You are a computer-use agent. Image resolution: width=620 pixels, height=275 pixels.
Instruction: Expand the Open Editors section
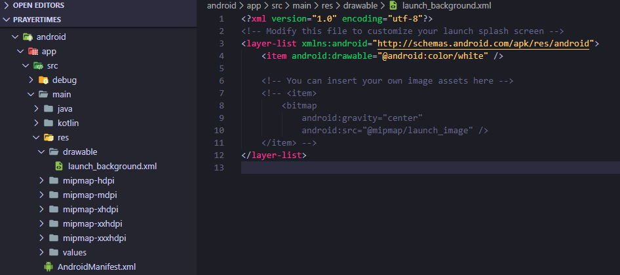pos(7,5)
